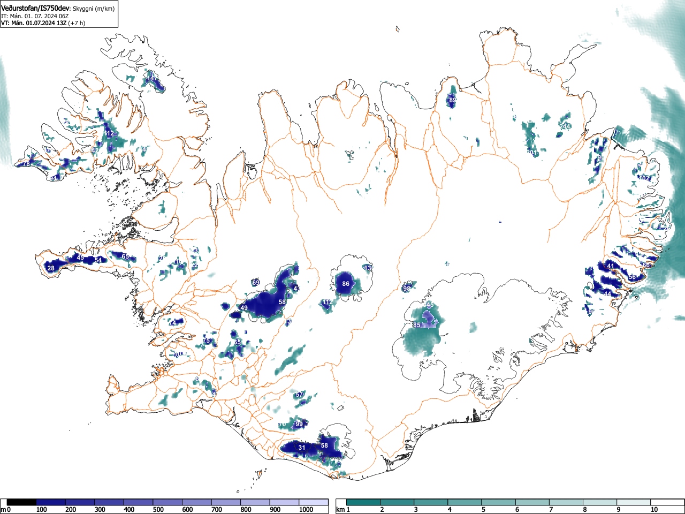Click the 500–600 m legend color swatch
The image size is (685, 514).
pos(168,502)
